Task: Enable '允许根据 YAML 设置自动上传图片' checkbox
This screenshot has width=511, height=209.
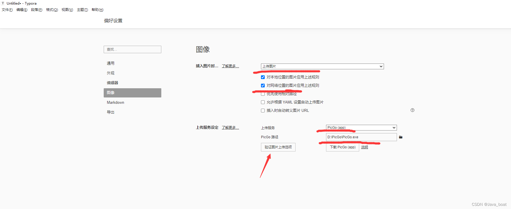Action: [x=263, y=102]
